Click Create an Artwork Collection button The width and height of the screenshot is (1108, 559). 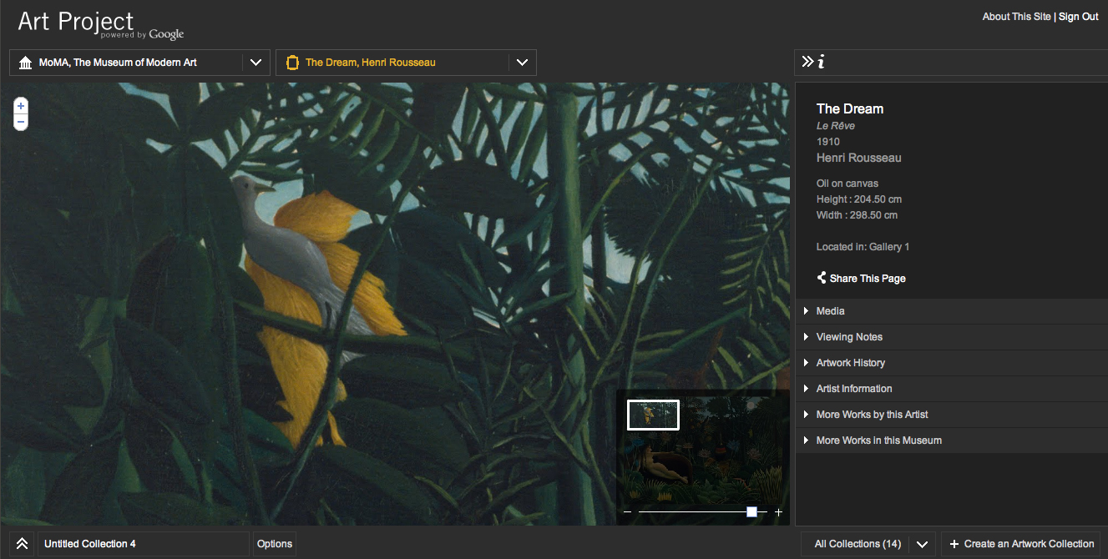click(1020, 544)
